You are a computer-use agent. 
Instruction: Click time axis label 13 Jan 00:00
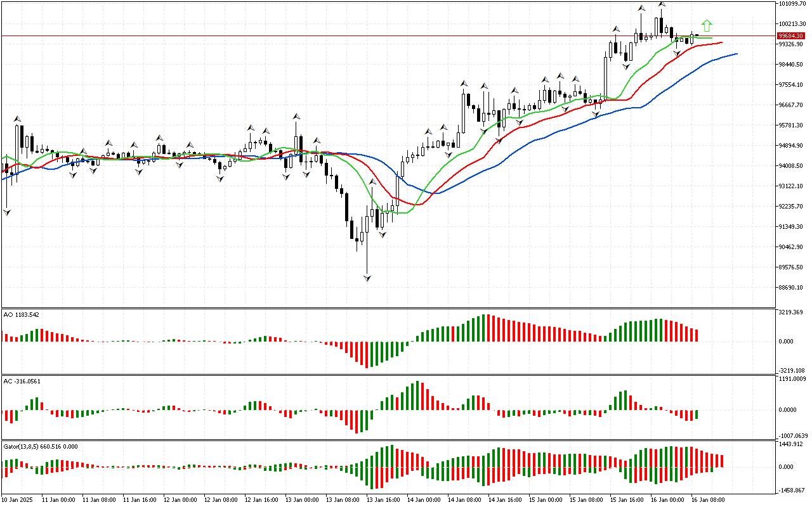coord(302,500)
